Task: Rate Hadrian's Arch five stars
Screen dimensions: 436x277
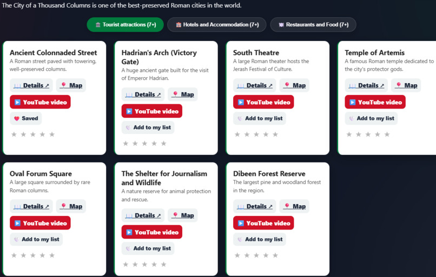Action: click(x=164, y=144)
